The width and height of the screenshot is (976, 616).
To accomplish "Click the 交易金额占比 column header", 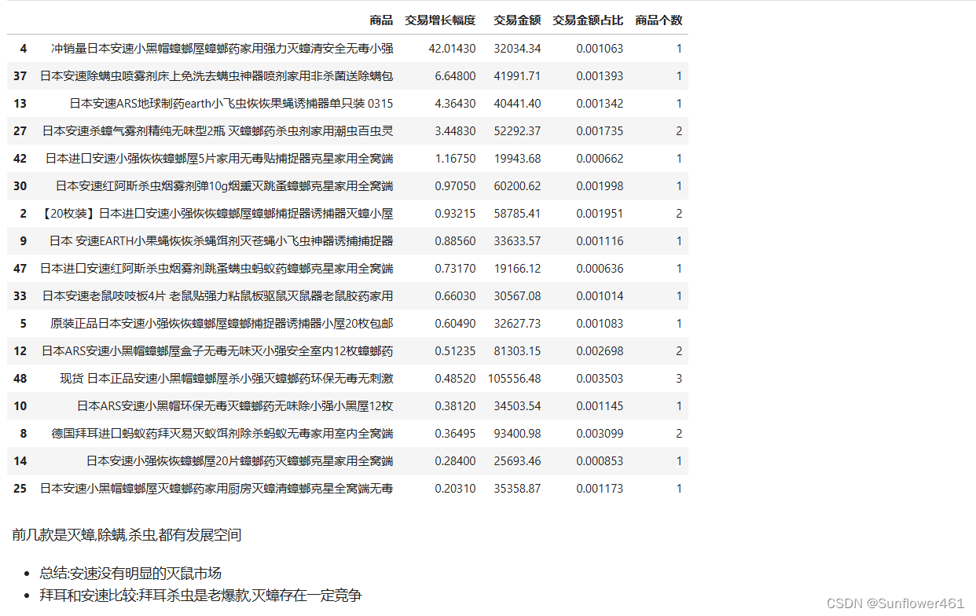I will [x=588, y=20].
